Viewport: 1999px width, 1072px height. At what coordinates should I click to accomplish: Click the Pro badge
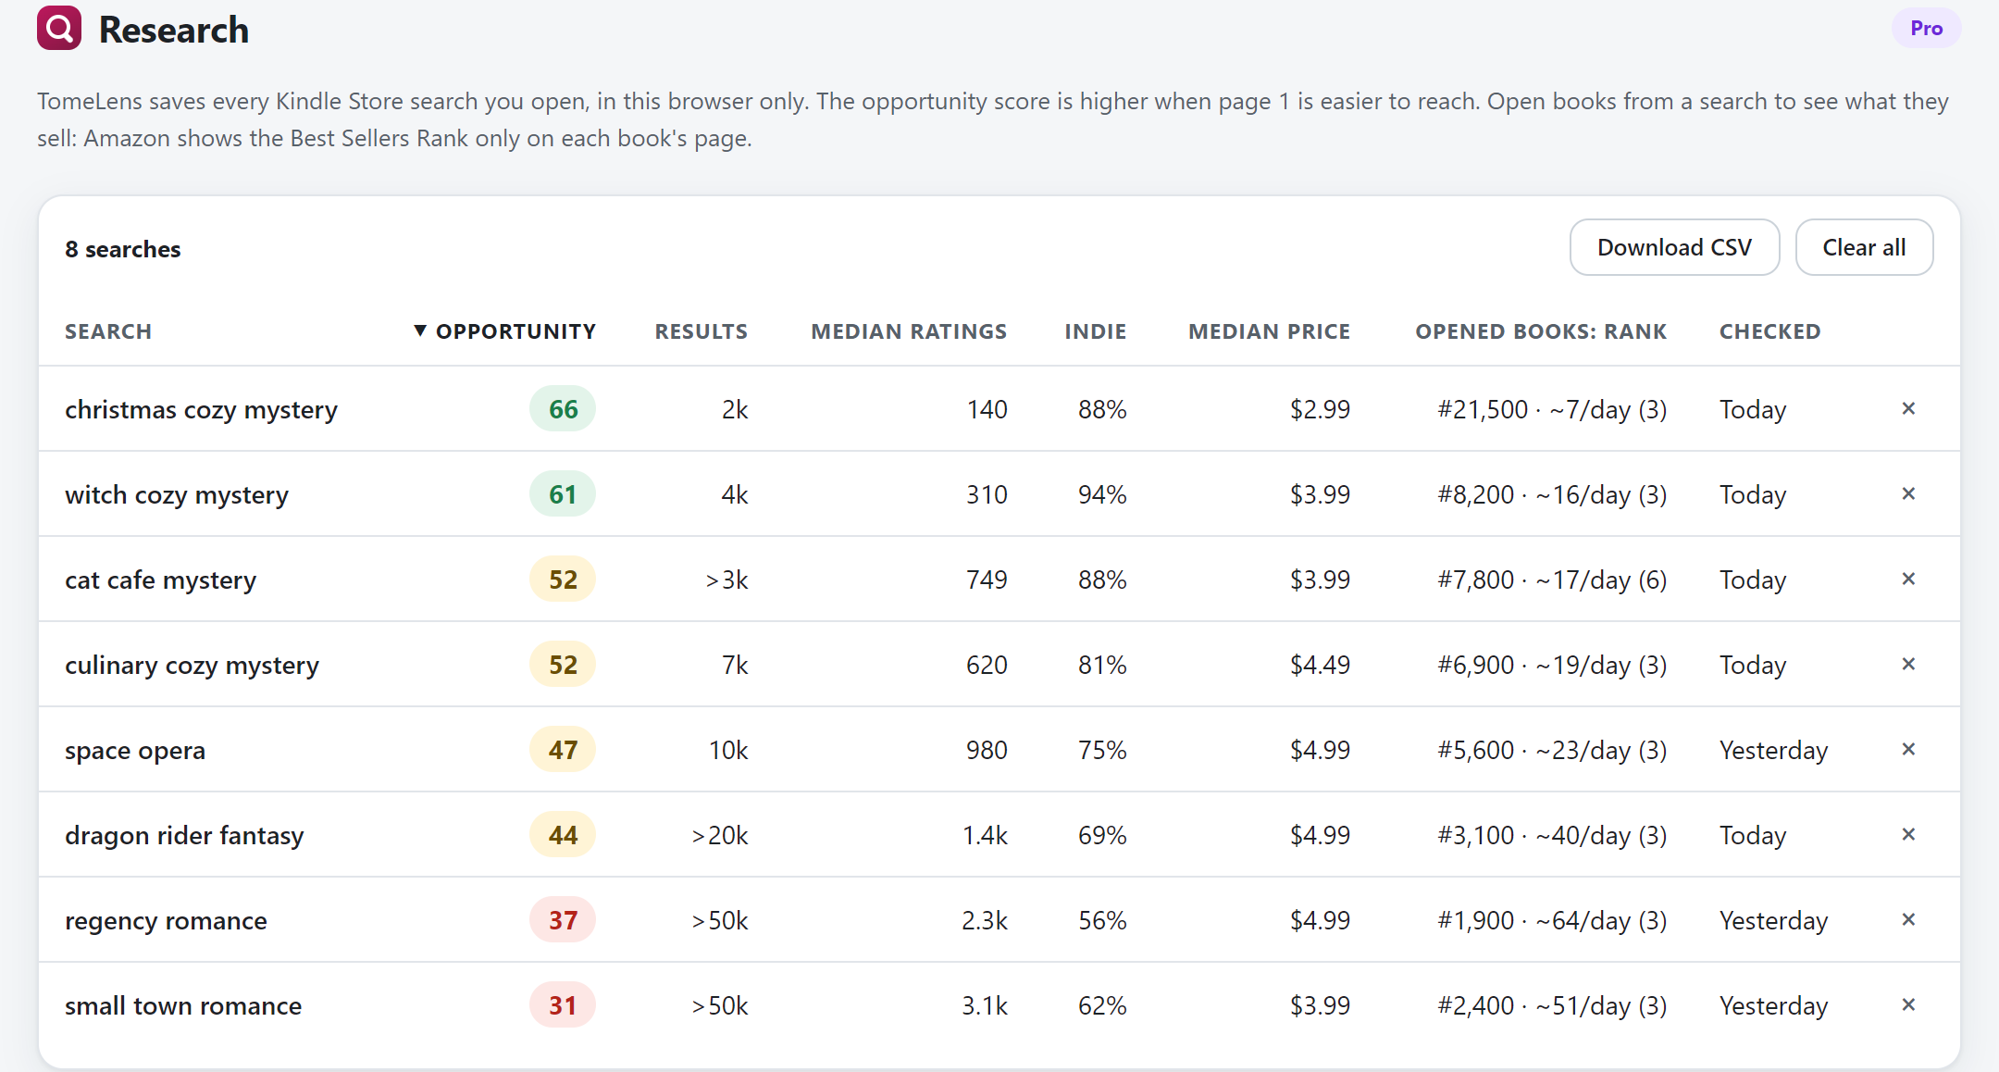[1926, 28]
